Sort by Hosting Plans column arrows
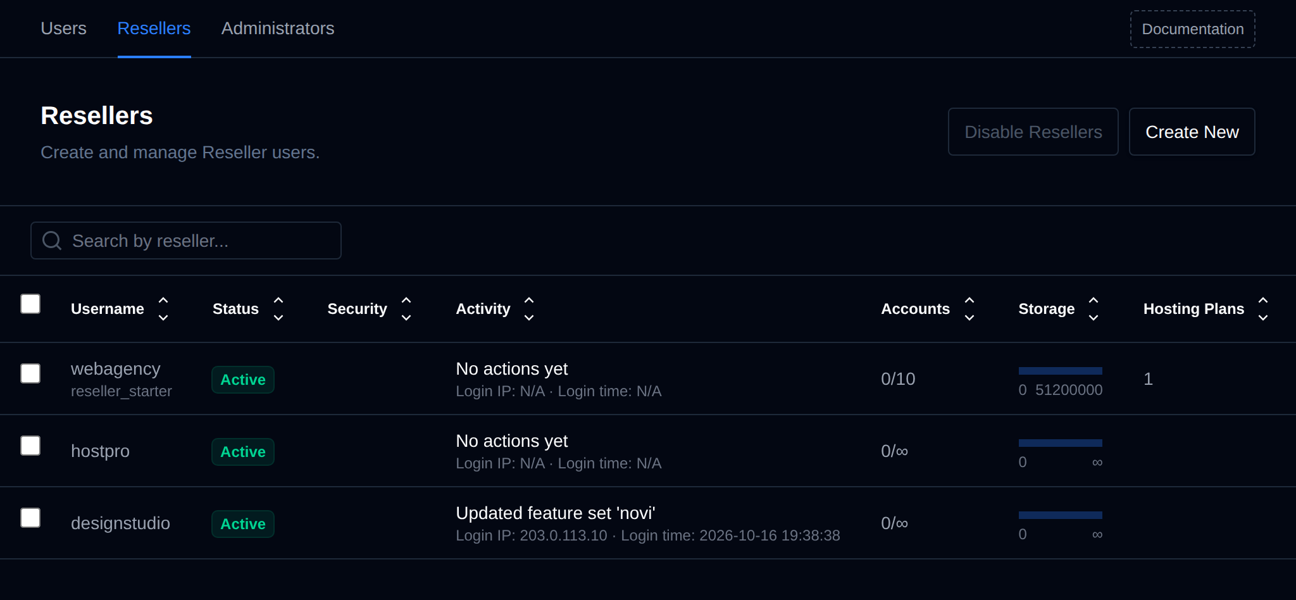Image resolution: width=1296 pixels, height=600 pixels. coord(1263,309)
